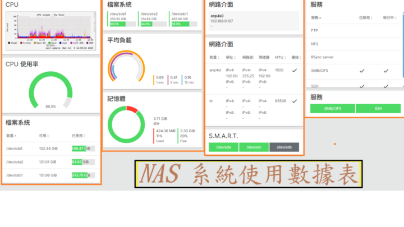
Task: Click the 0.41 five-minute load value
Action: (x=174, y=77)
